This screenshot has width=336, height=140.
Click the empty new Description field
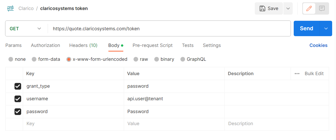coord(277,124)
